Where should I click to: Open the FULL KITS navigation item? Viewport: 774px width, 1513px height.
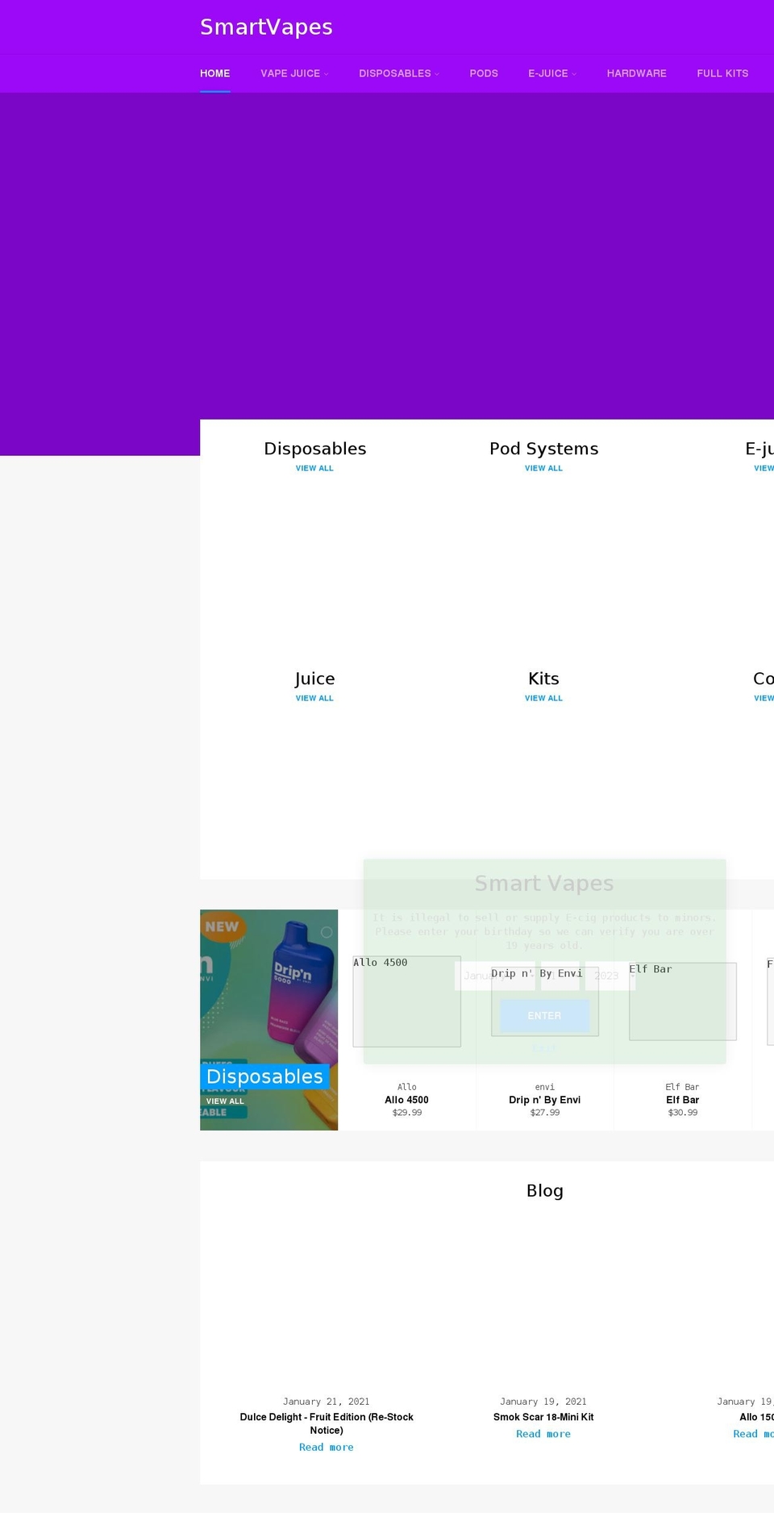(x=722, y=73)
